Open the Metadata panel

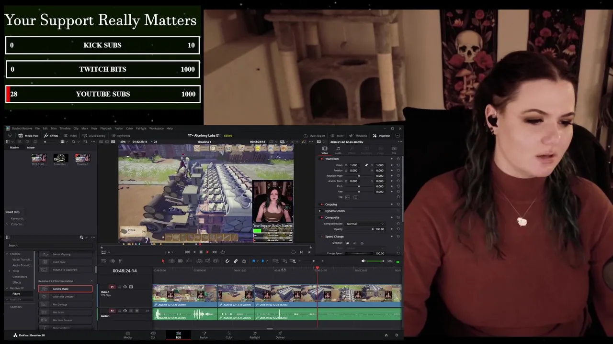click(x=358, y=136)
